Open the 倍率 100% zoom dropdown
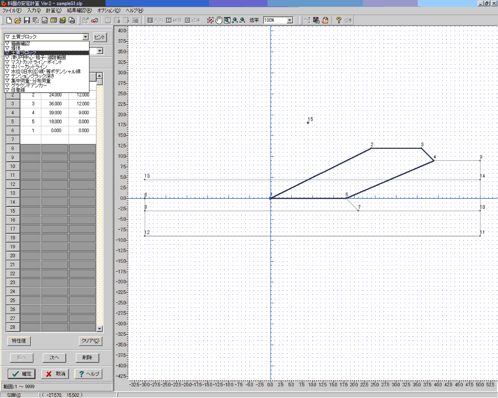This screenshot has height=398, width=498. tap(290, 20)
